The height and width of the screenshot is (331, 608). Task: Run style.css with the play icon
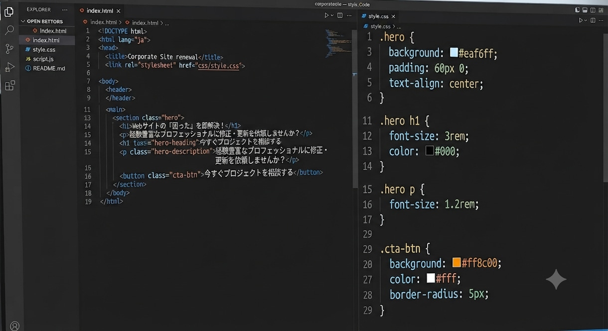[581, 20]
